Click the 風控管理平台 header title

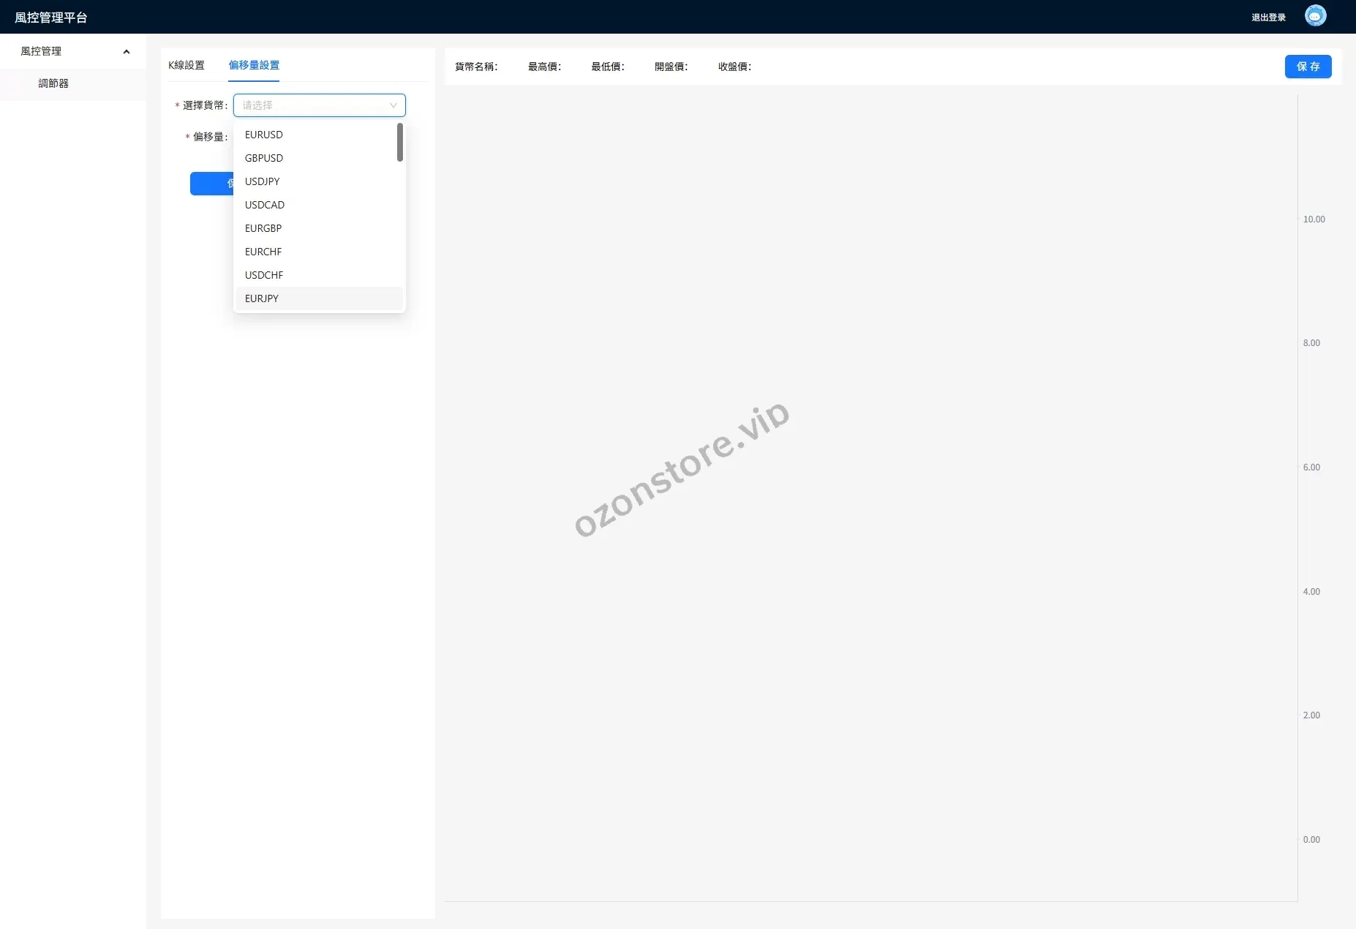tap(51, 18)
